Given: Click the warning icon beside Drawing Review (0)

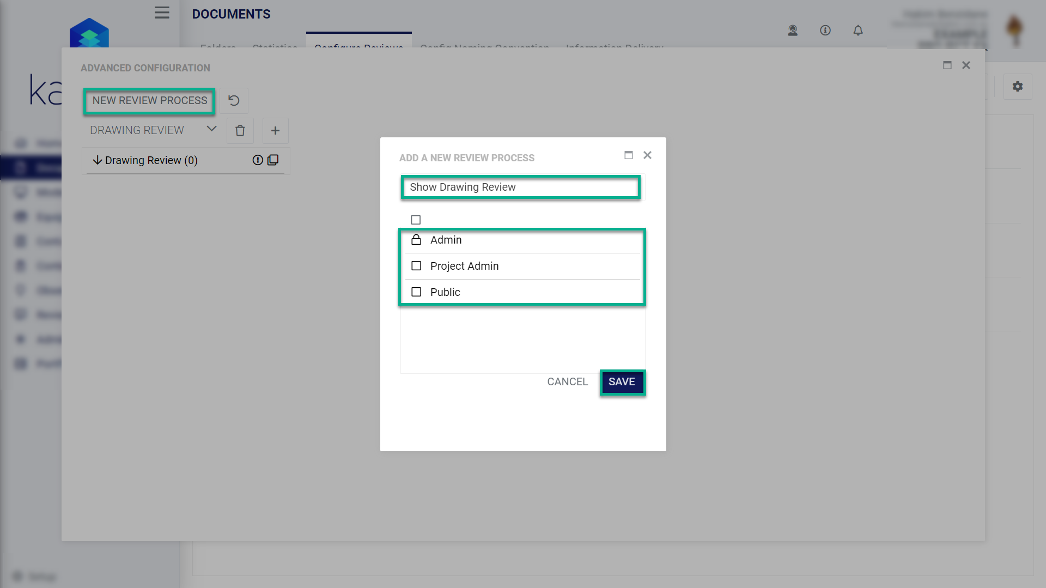Looking at the screenshot, I should pyautogui.click(x=257, y=160).
